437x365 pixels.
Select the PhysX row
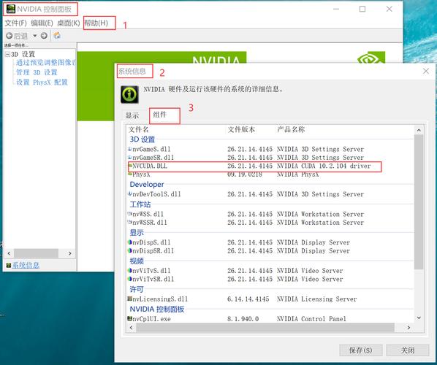(270, 174)
